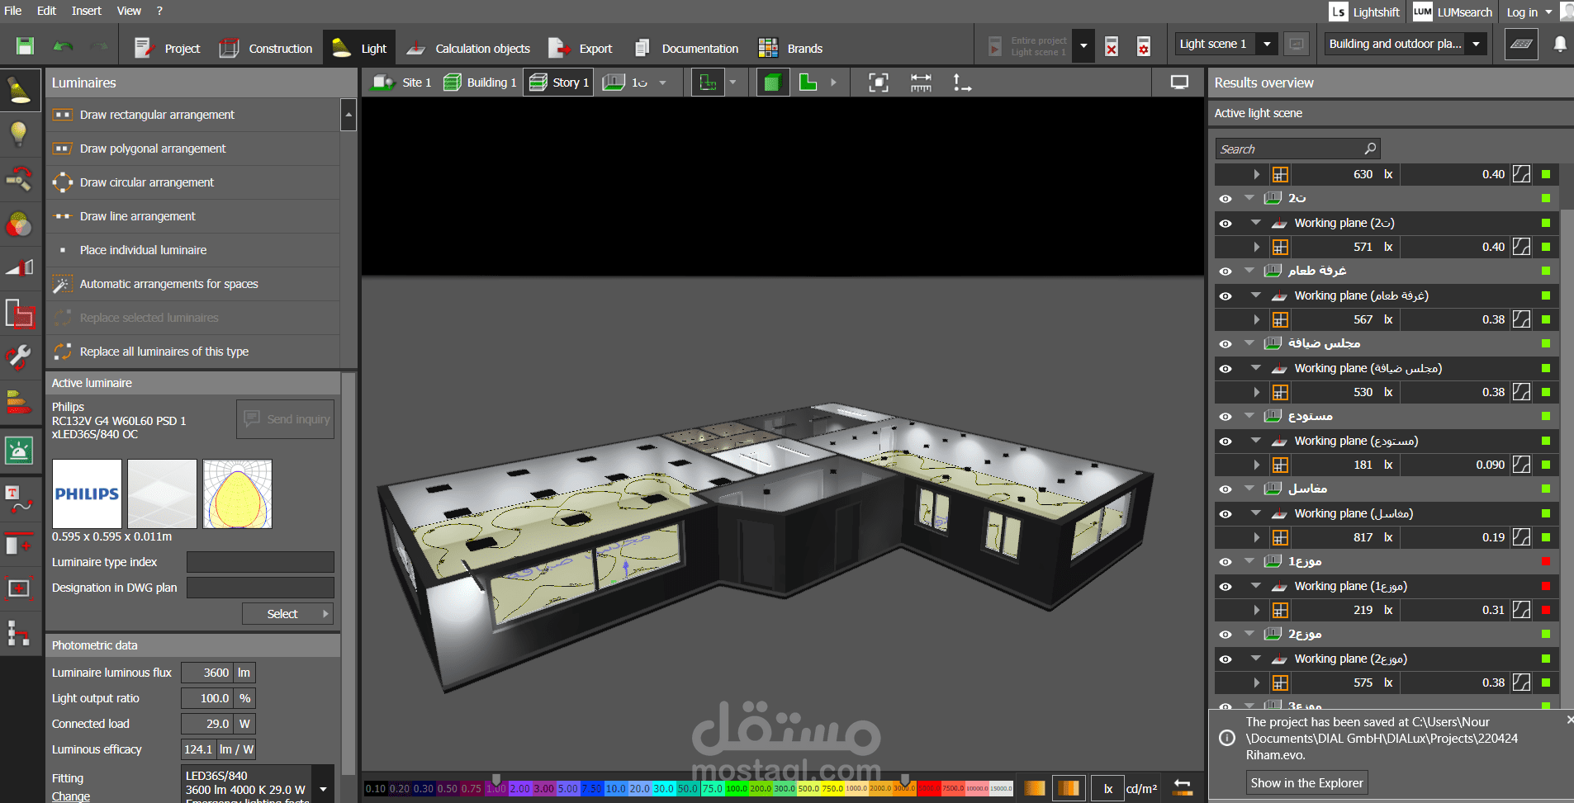Select the lamp bulb tool in the sidebar
The image size is (1574, 803).
coord(19,135)
